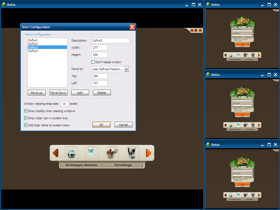Click the orange play button in the bottom-right Dofus window
The image size is (280, 210).
242,184
